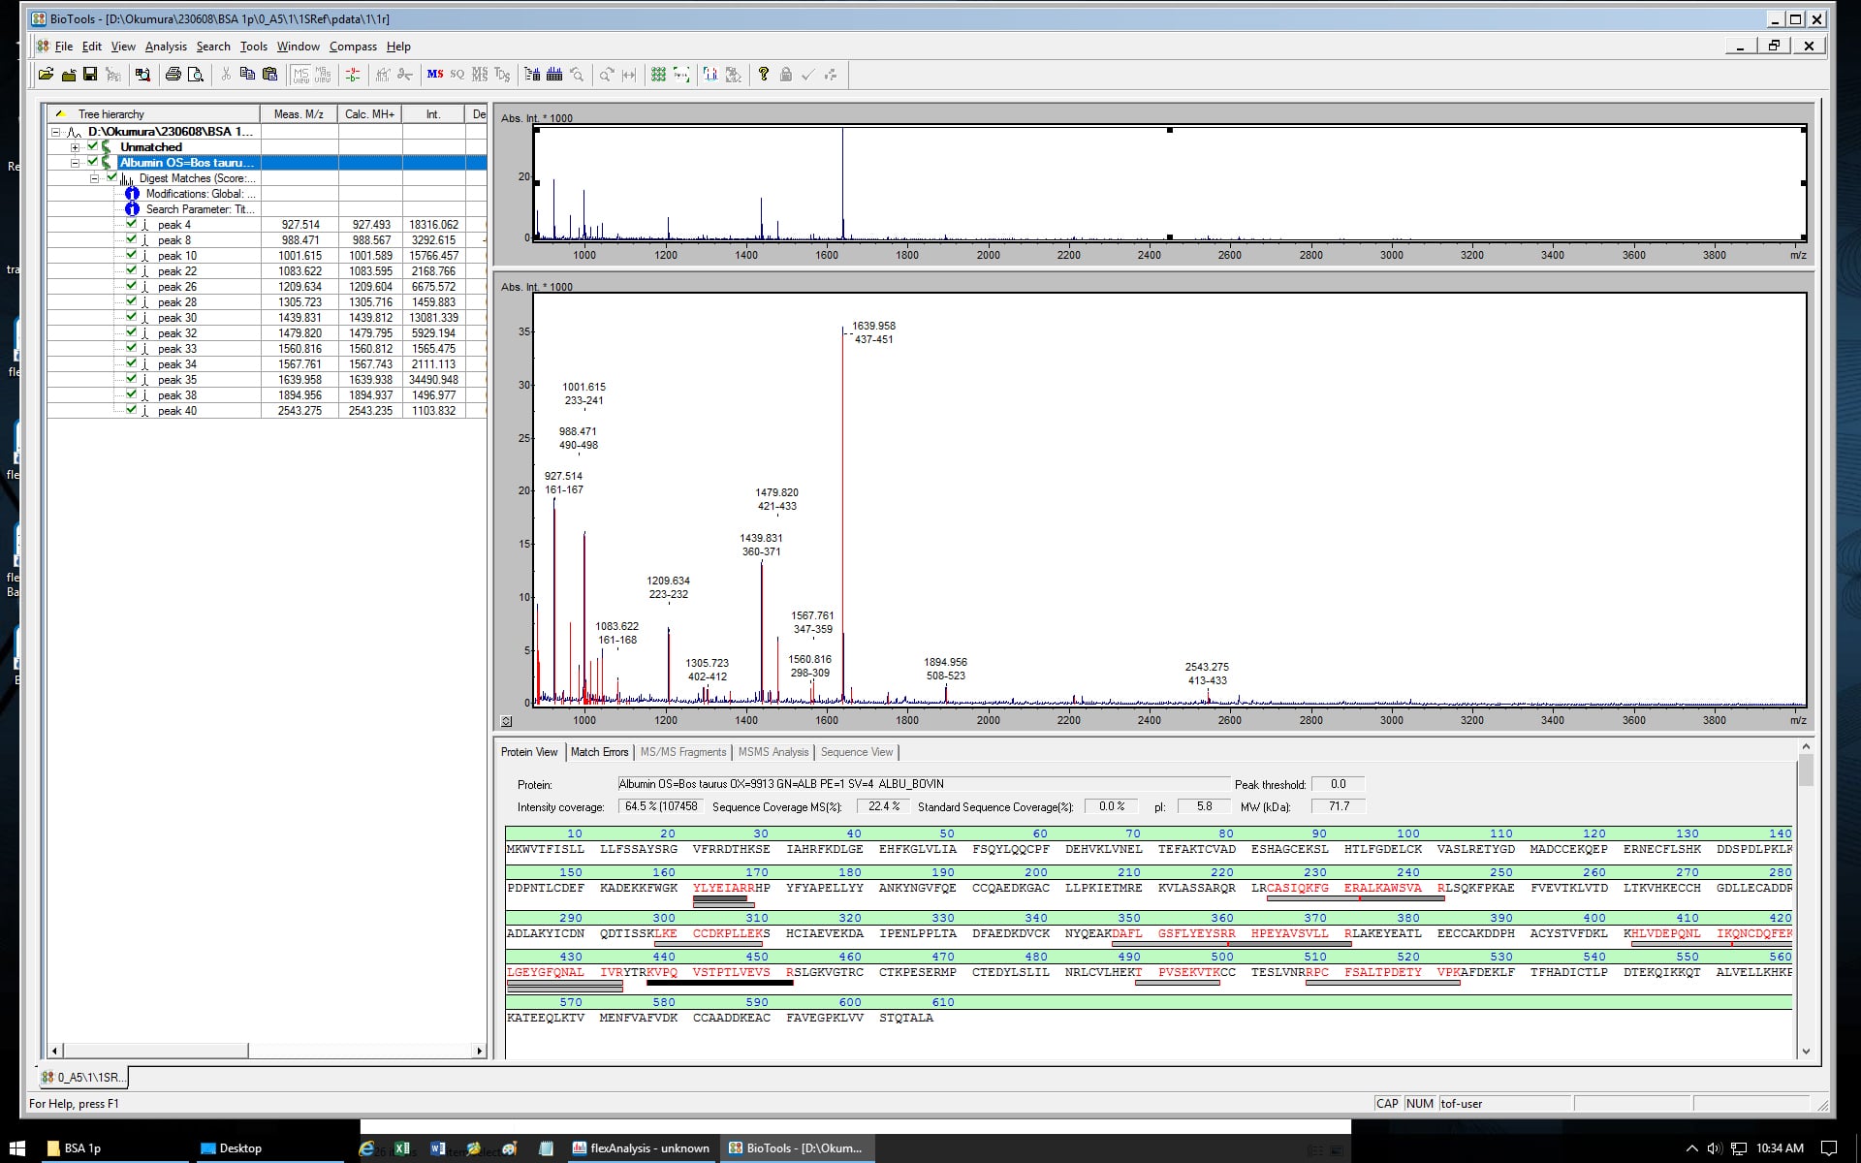Toggle the peak 35 checkbox
The height and width of the screenshot is (1163, 1861).
[131, 379]
